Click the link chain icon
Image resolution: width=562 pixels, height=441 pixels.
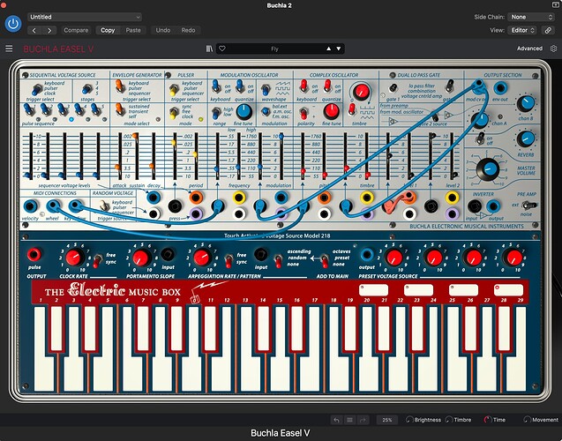click(548, 30)
